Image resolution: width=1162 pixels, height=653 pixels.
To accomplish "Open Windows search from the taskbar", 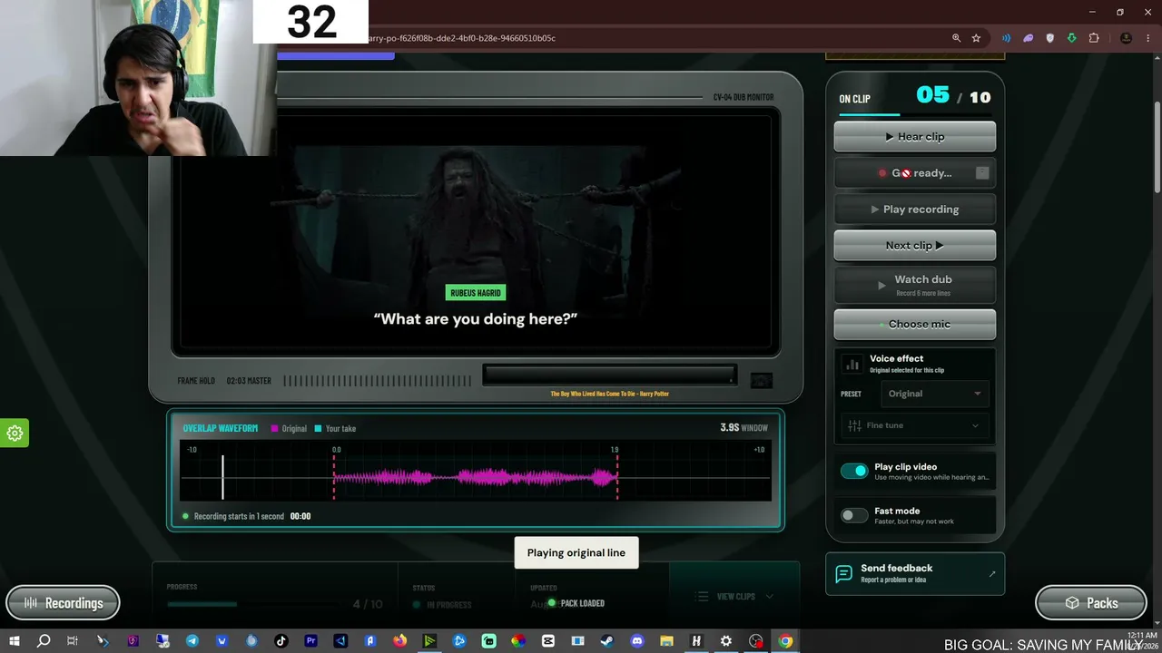I will (x=44, y=641).
